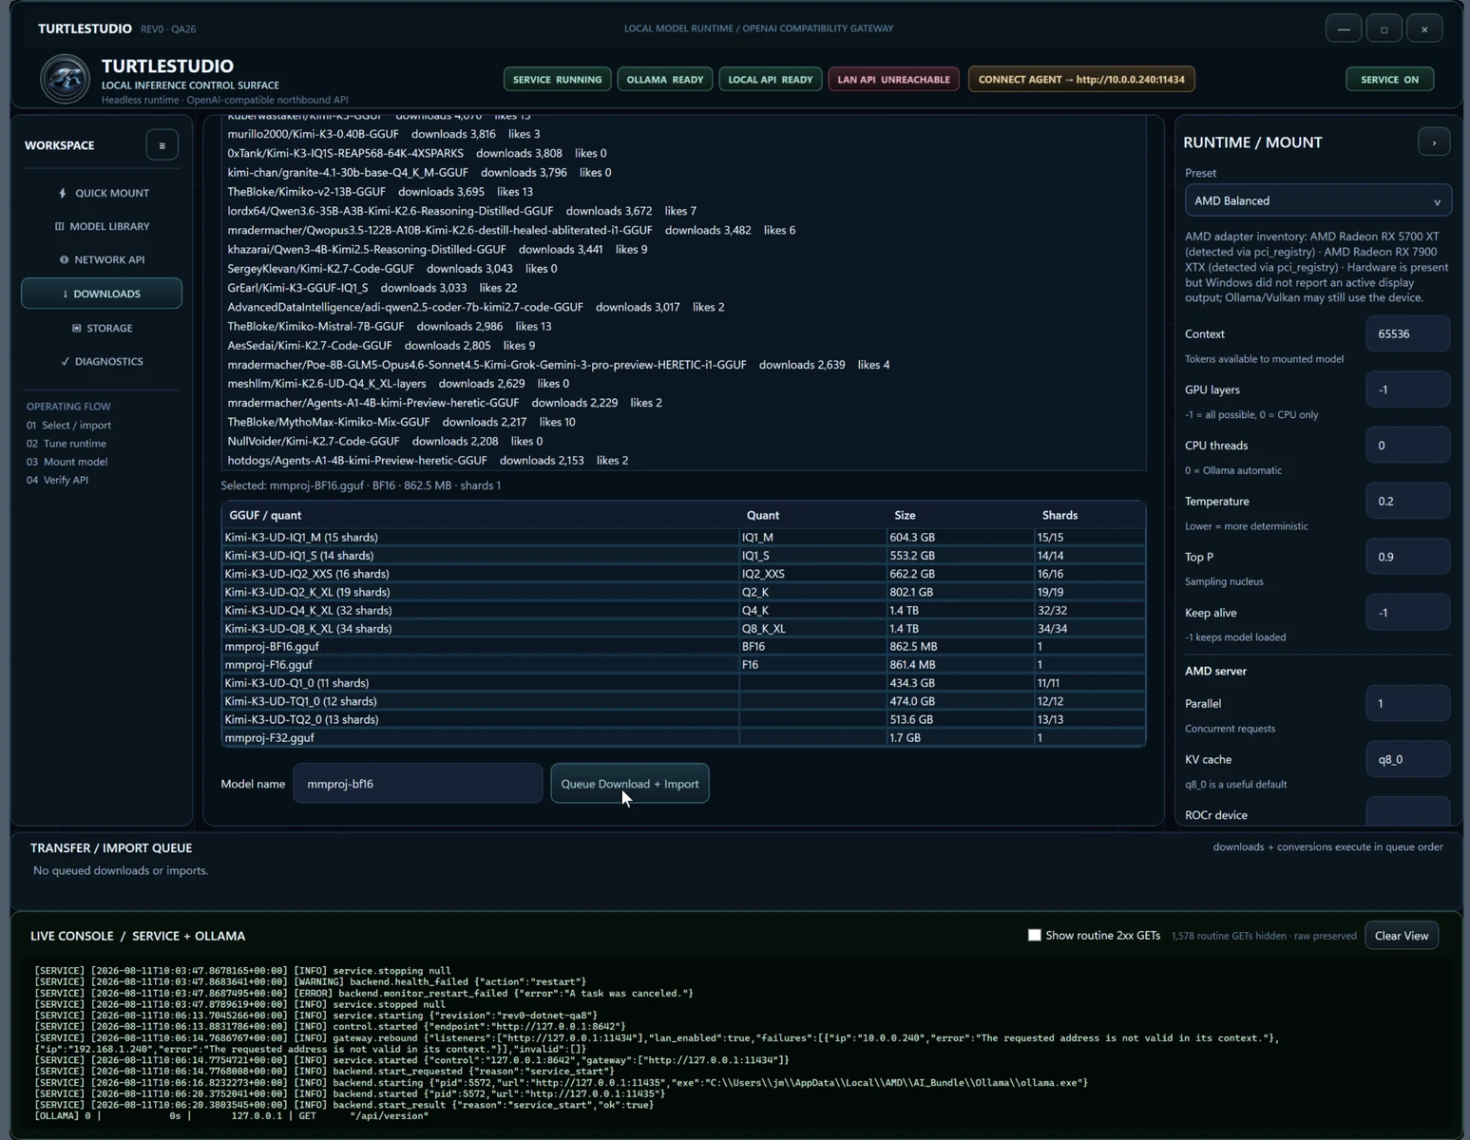This screenshot has height=1140, width=1470.
Task: Toggle the Service On switch button
Action: pyautogui.click(x=1390, y=80)
